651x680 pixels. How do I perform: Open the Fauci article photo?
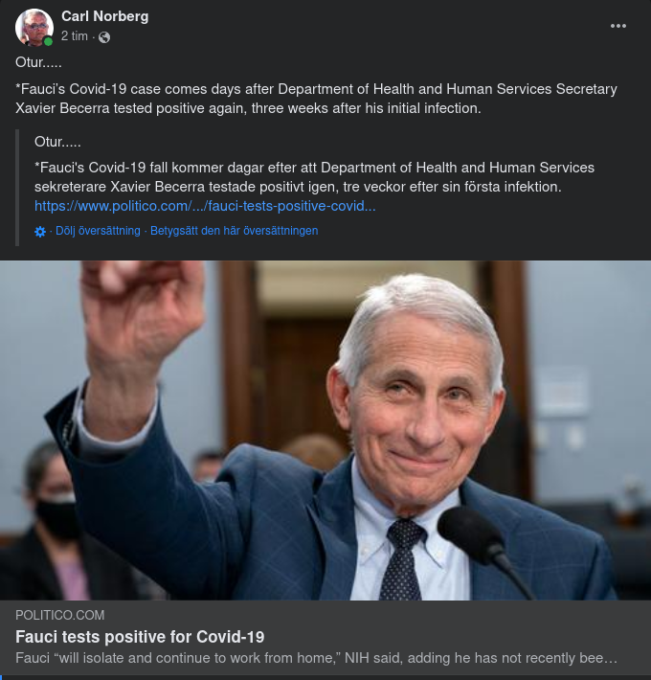(325, 431)
